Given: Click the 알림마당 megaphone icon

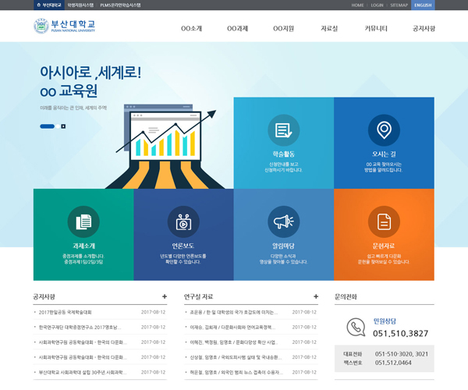Looking at the screenshot, I should (283, 222).
